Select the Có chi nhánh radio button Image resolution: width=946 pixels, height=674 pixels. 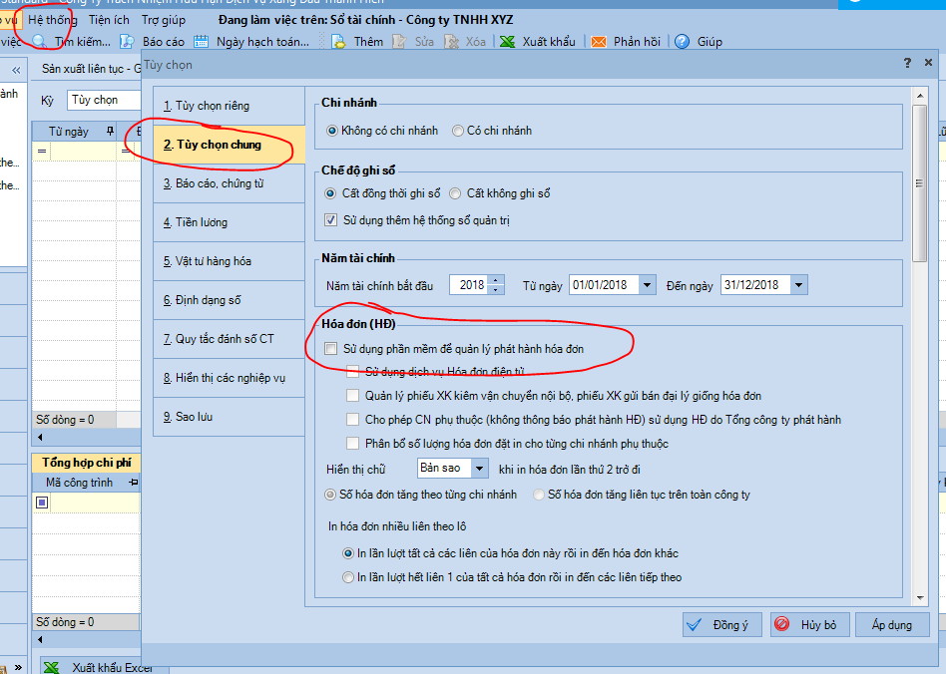click(x=458, y=131)
